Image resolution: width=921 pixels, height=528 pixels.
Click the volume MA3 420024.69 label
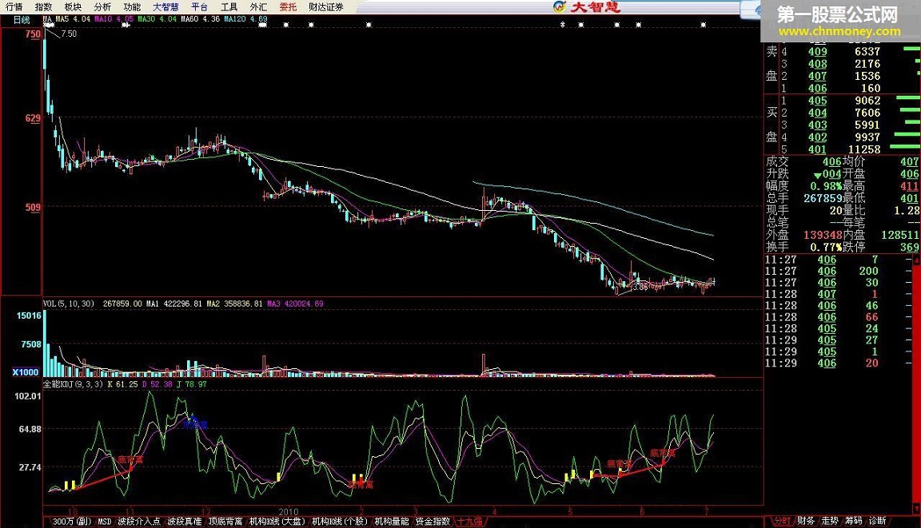(296, 304)
